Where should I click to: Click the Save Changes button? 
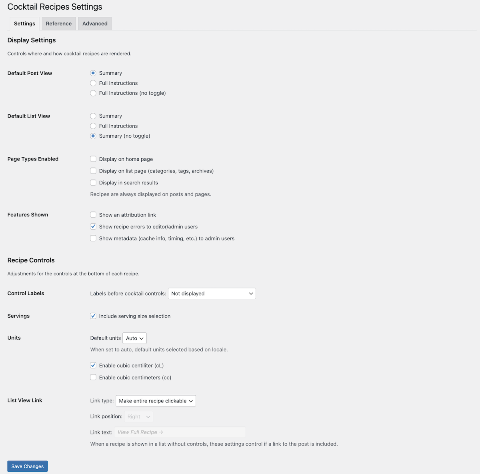tap(27, 466)
